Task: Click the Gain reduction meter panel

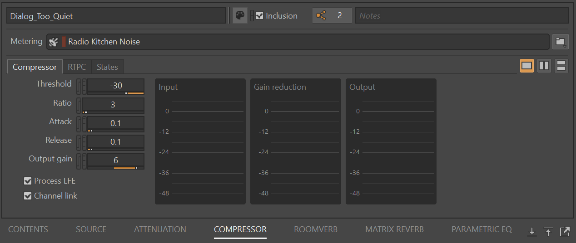Action: point(296,141)
